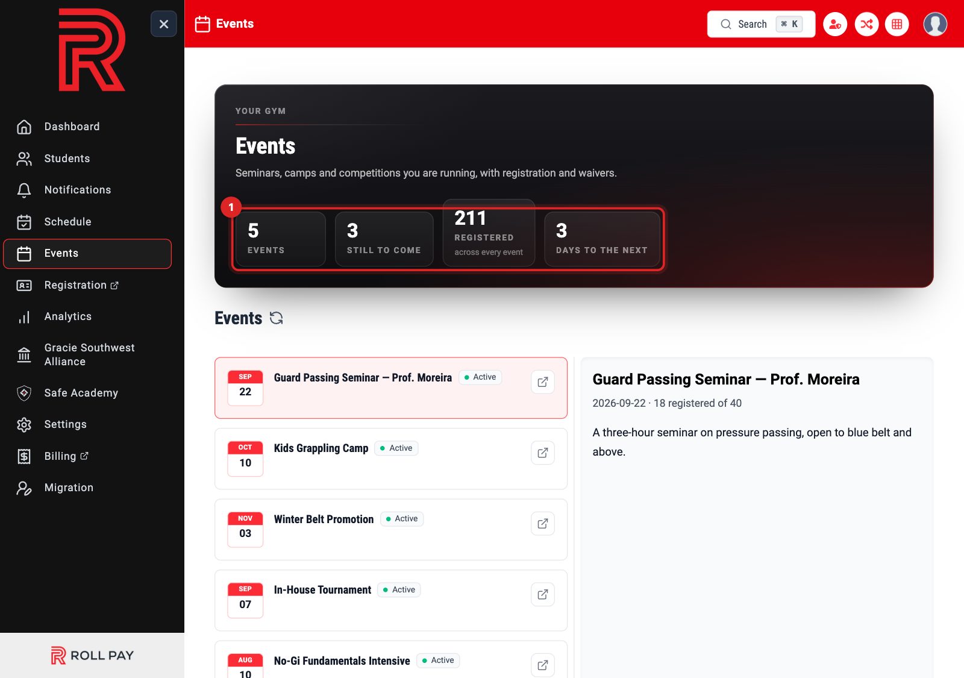Image resolution: width=964 pixels, height=678 pixels.
Task: Click the Alliance bank building icon
Action: click(24, 354)
